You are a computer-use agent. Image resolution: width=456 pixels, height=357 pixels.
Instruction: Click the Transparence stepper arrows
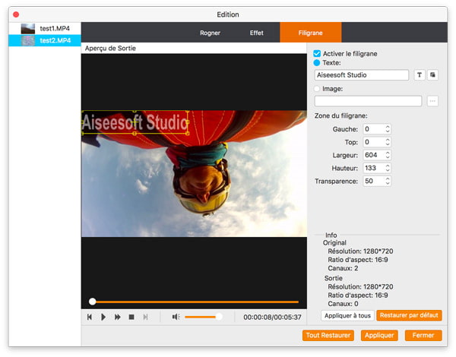tap(388, 182)
